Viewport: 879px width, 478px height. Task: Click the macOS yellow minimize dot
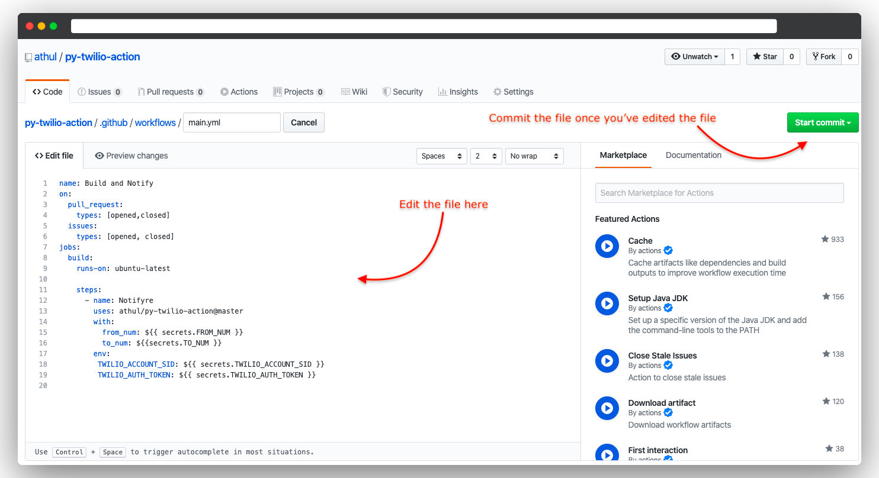click(x=41, y=26)
